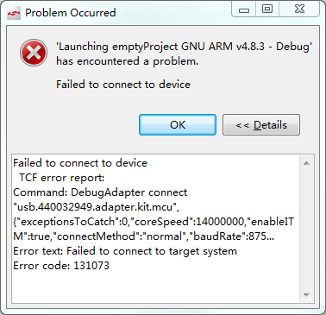Click the 'Command: DebugAdapter connect' line
Screen dimensions: 326x315
(x=100, y=192)
